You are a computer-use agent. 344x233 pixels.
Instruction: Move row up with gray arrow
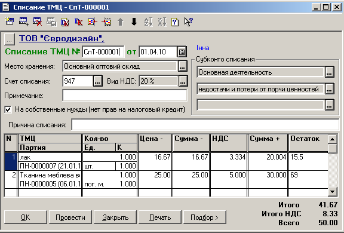(120, 22)
